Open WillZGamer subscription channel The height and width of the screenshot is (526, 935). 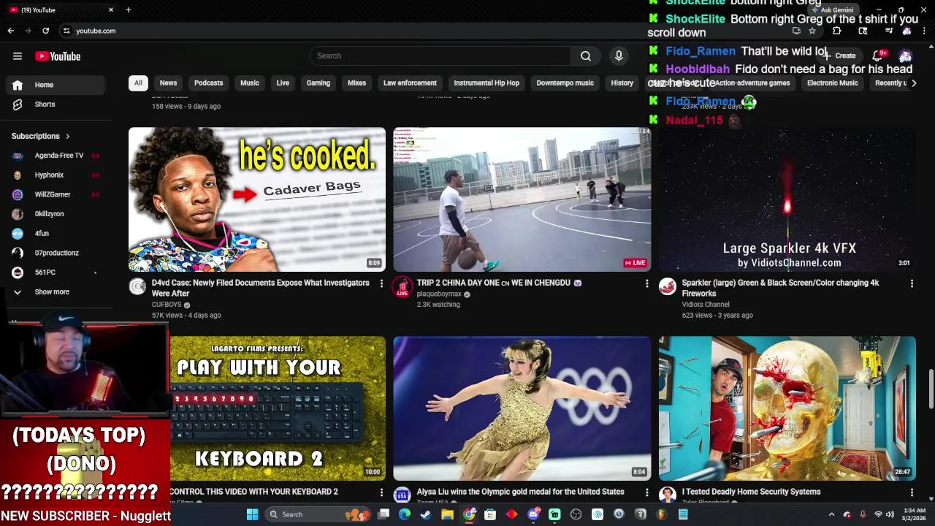click(x=56, y=194)
